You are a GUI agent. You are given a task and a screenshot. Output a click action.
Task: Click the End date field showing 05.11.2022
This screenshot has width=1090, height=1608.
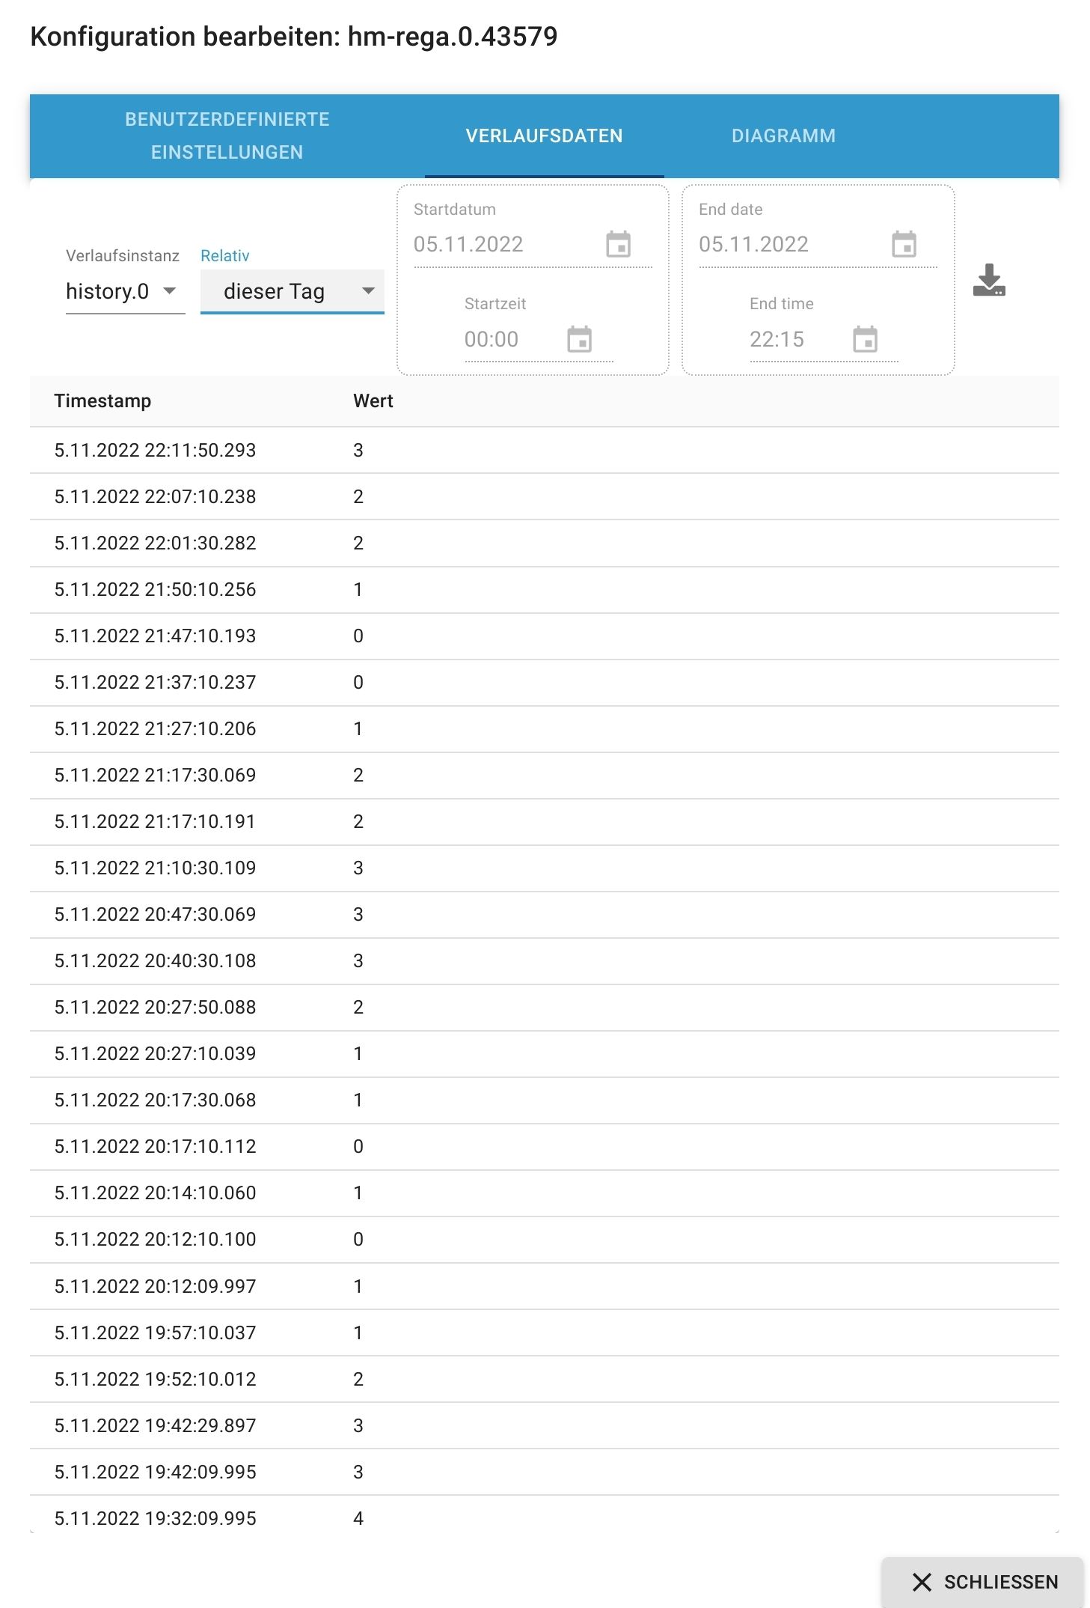786,244
